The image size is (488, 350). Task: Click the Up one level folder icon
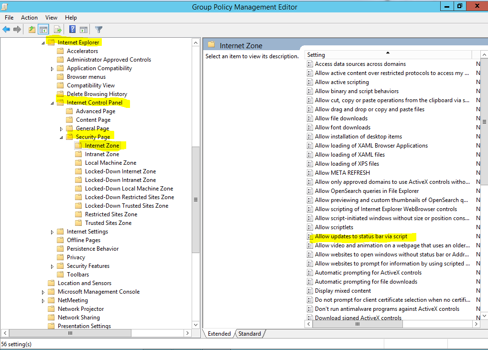coord(32,29)
